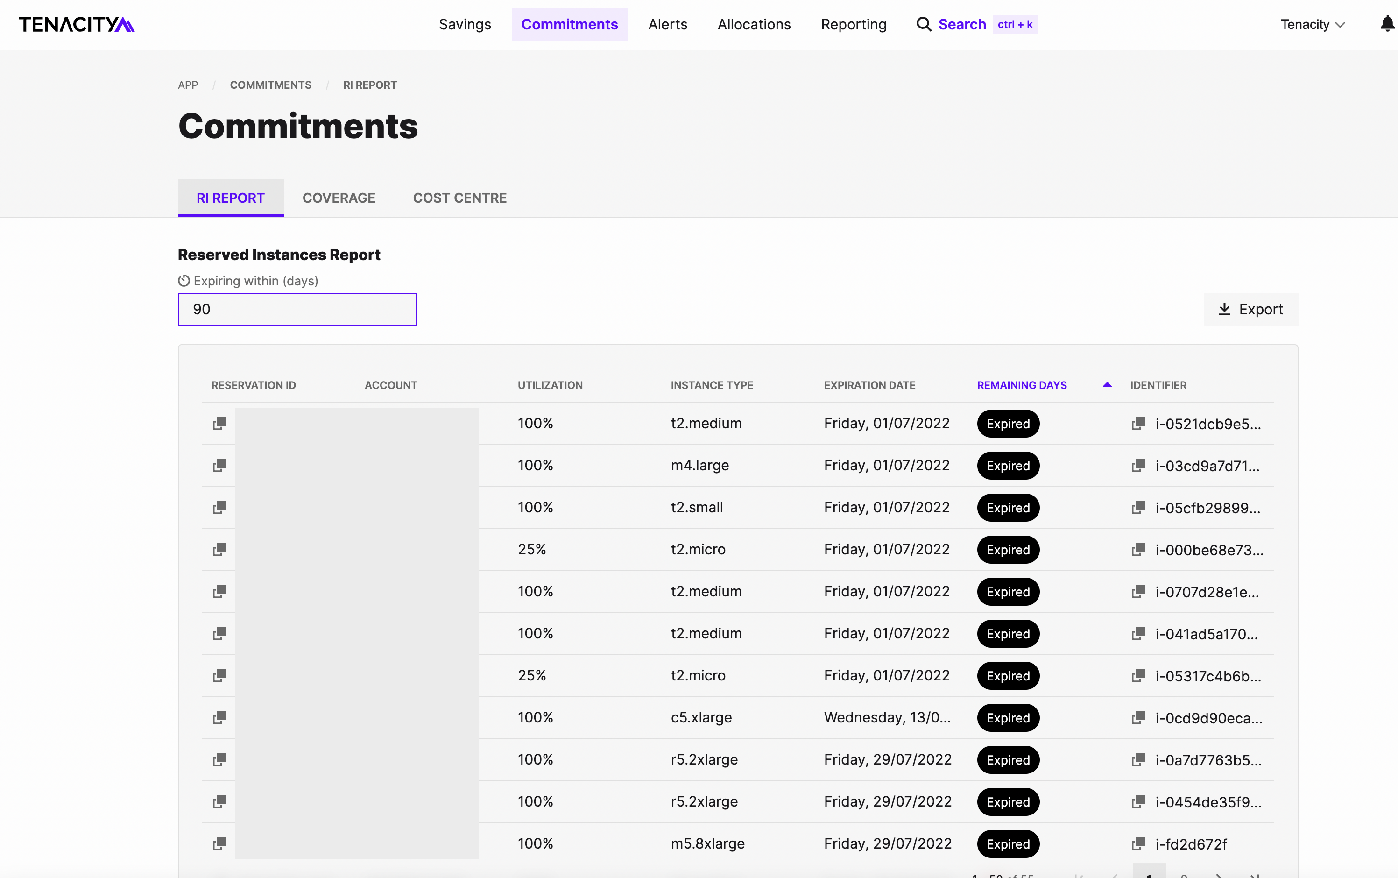Select the m5.8xlarge instance type cell

708,843
